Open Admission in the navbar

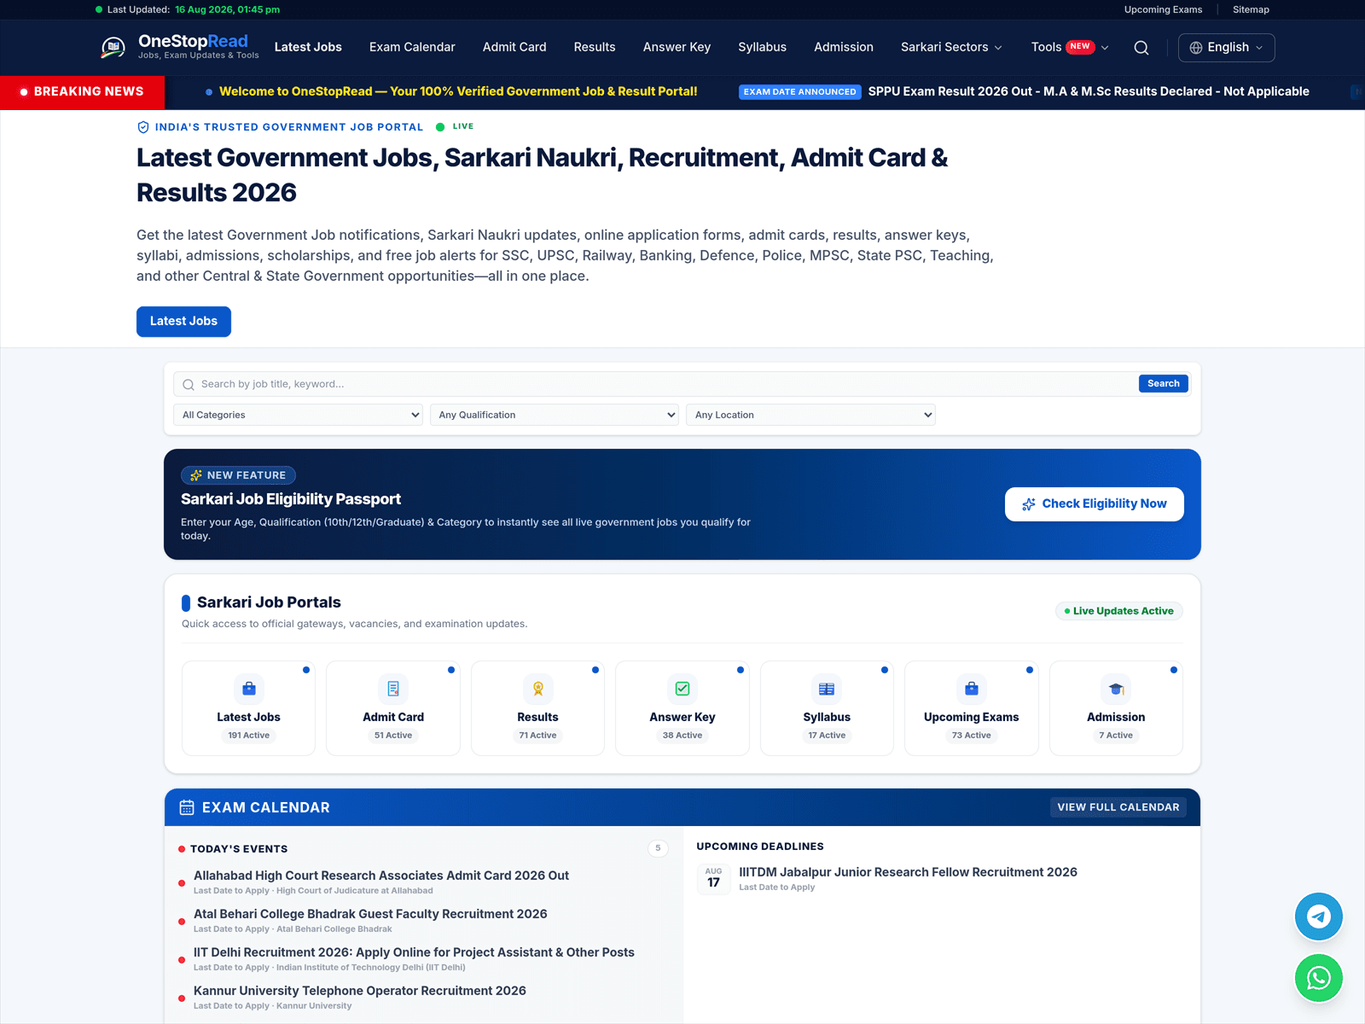(x=844, y=48)
